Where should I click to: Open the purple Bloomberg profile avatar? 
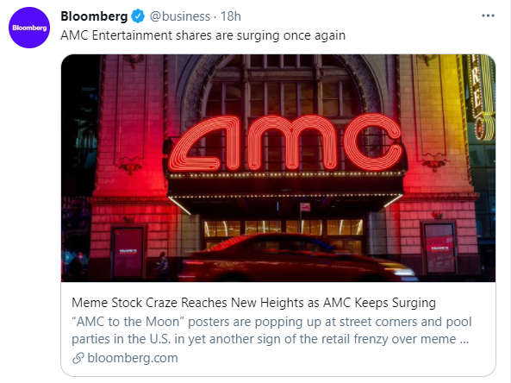click(x=29, y=28)
